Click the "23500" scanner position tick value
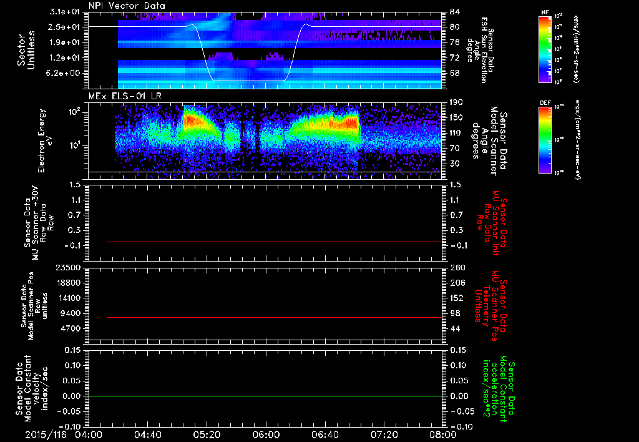The height and width of the screenshot is (442, 639). [x=67, y=267]
